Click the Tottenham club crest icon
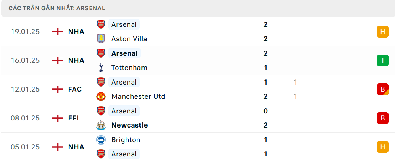395x160 pixels. point(101,68)
